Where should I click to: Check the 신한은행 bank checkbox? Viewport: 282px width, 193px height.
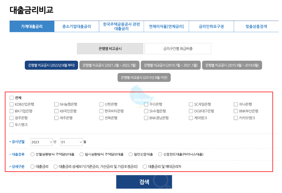click(101, 104)
